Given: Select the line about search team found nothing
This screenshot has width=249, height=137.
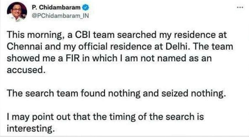Looking at the screenshot, I should (x=116, y=93).
